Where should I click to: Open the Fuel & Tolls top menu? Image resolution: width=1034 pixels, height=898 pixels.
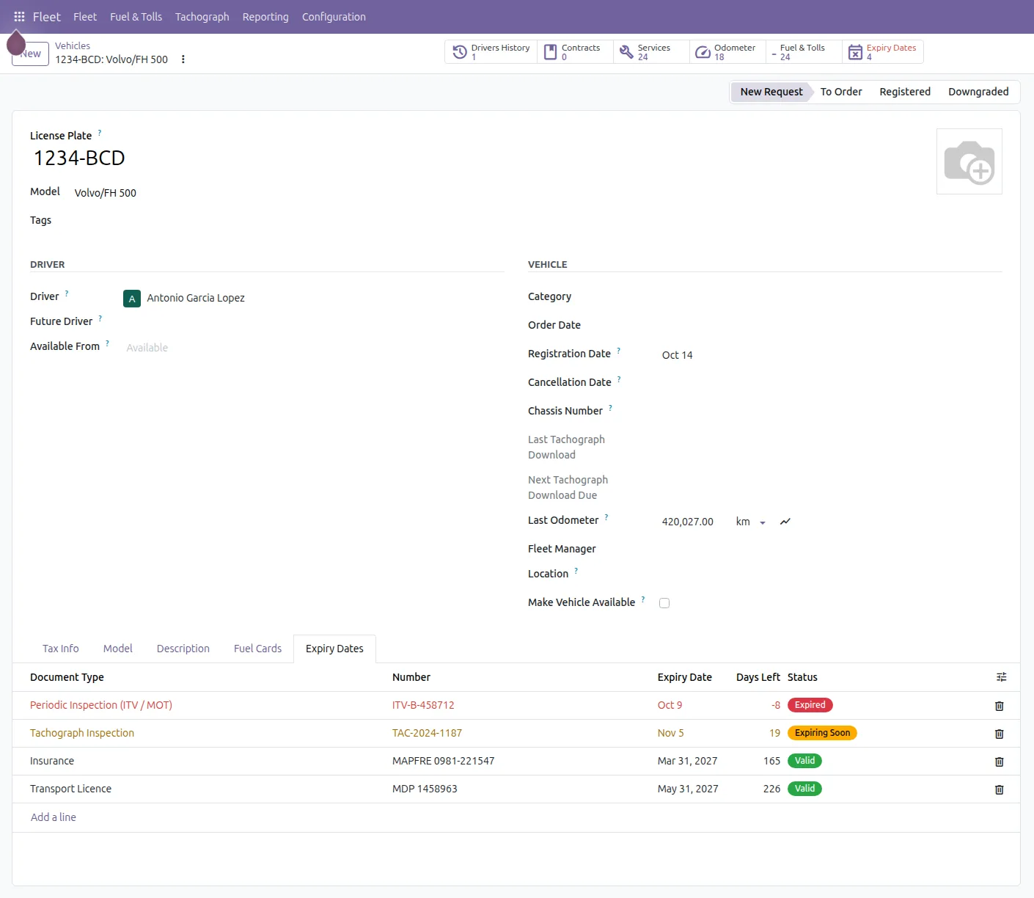coord(136,17)
